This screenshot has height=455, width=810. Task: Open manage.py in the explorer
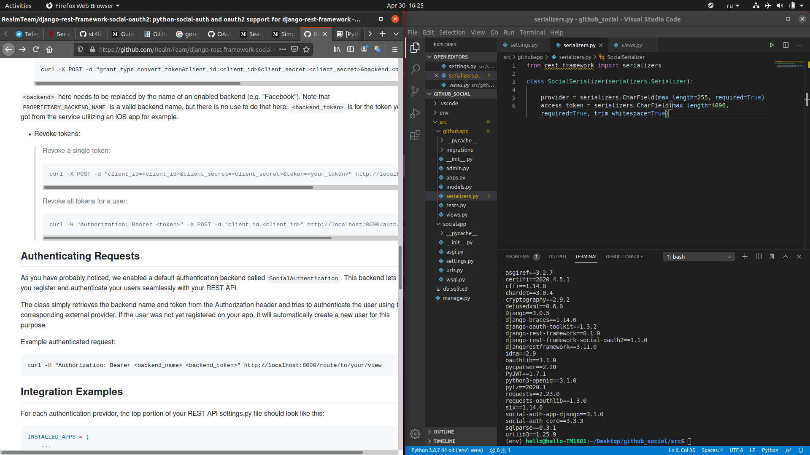coord(461,298)
